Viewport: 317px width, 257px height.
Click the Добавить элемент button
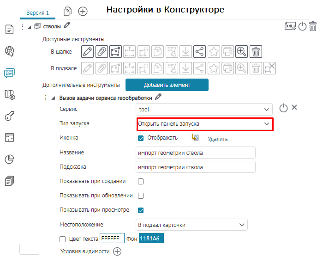pos(167,85)
